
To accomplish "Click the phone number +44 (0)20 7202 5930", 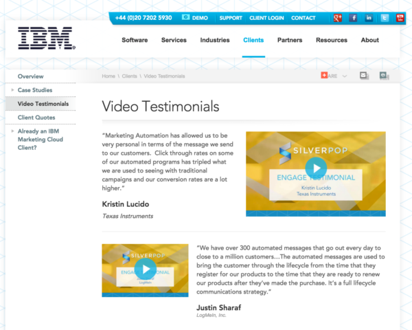I will (144, 18).
